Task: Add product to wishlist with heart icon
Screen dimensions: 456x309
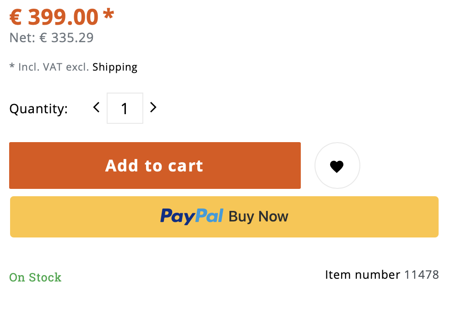Action: pos(337,166)
